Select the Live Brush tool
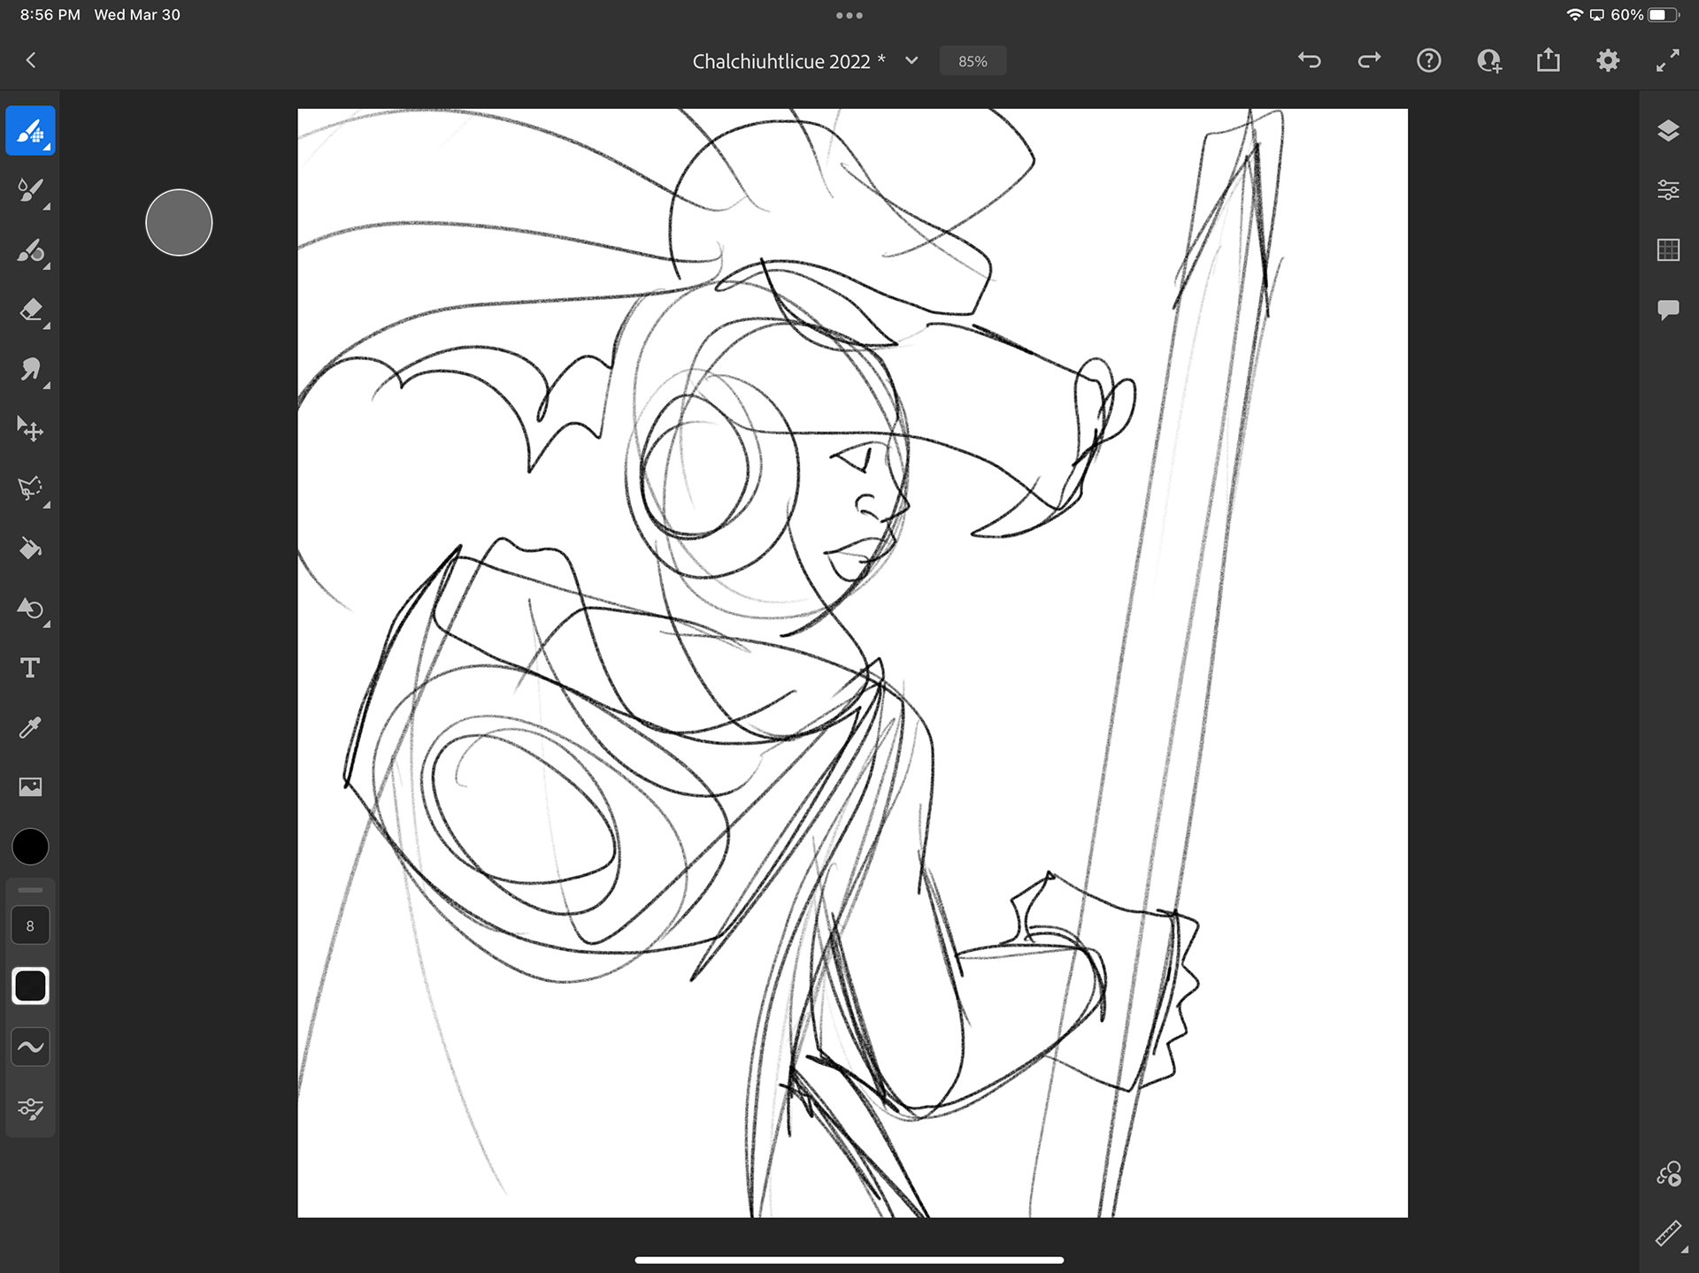Screen dimensions: 1699x1273 pos(30,190)
